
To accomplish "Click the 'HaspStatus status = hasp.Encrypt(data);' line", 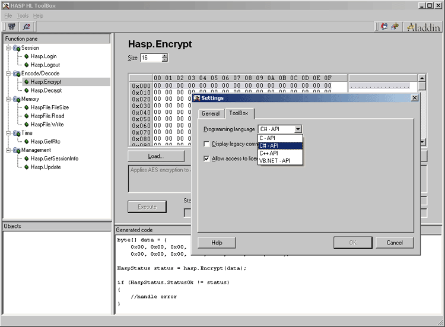I will tap(182, 268).
